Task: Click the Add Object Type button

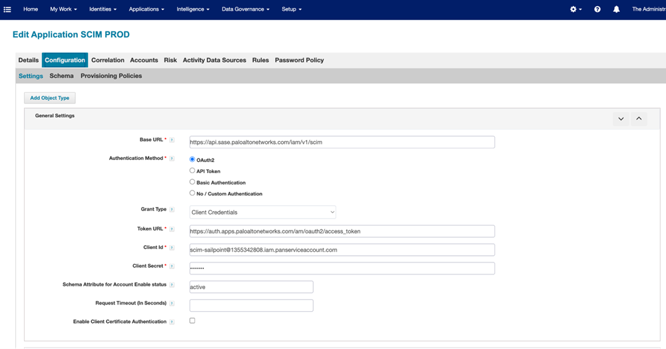Action: (50, 98)
